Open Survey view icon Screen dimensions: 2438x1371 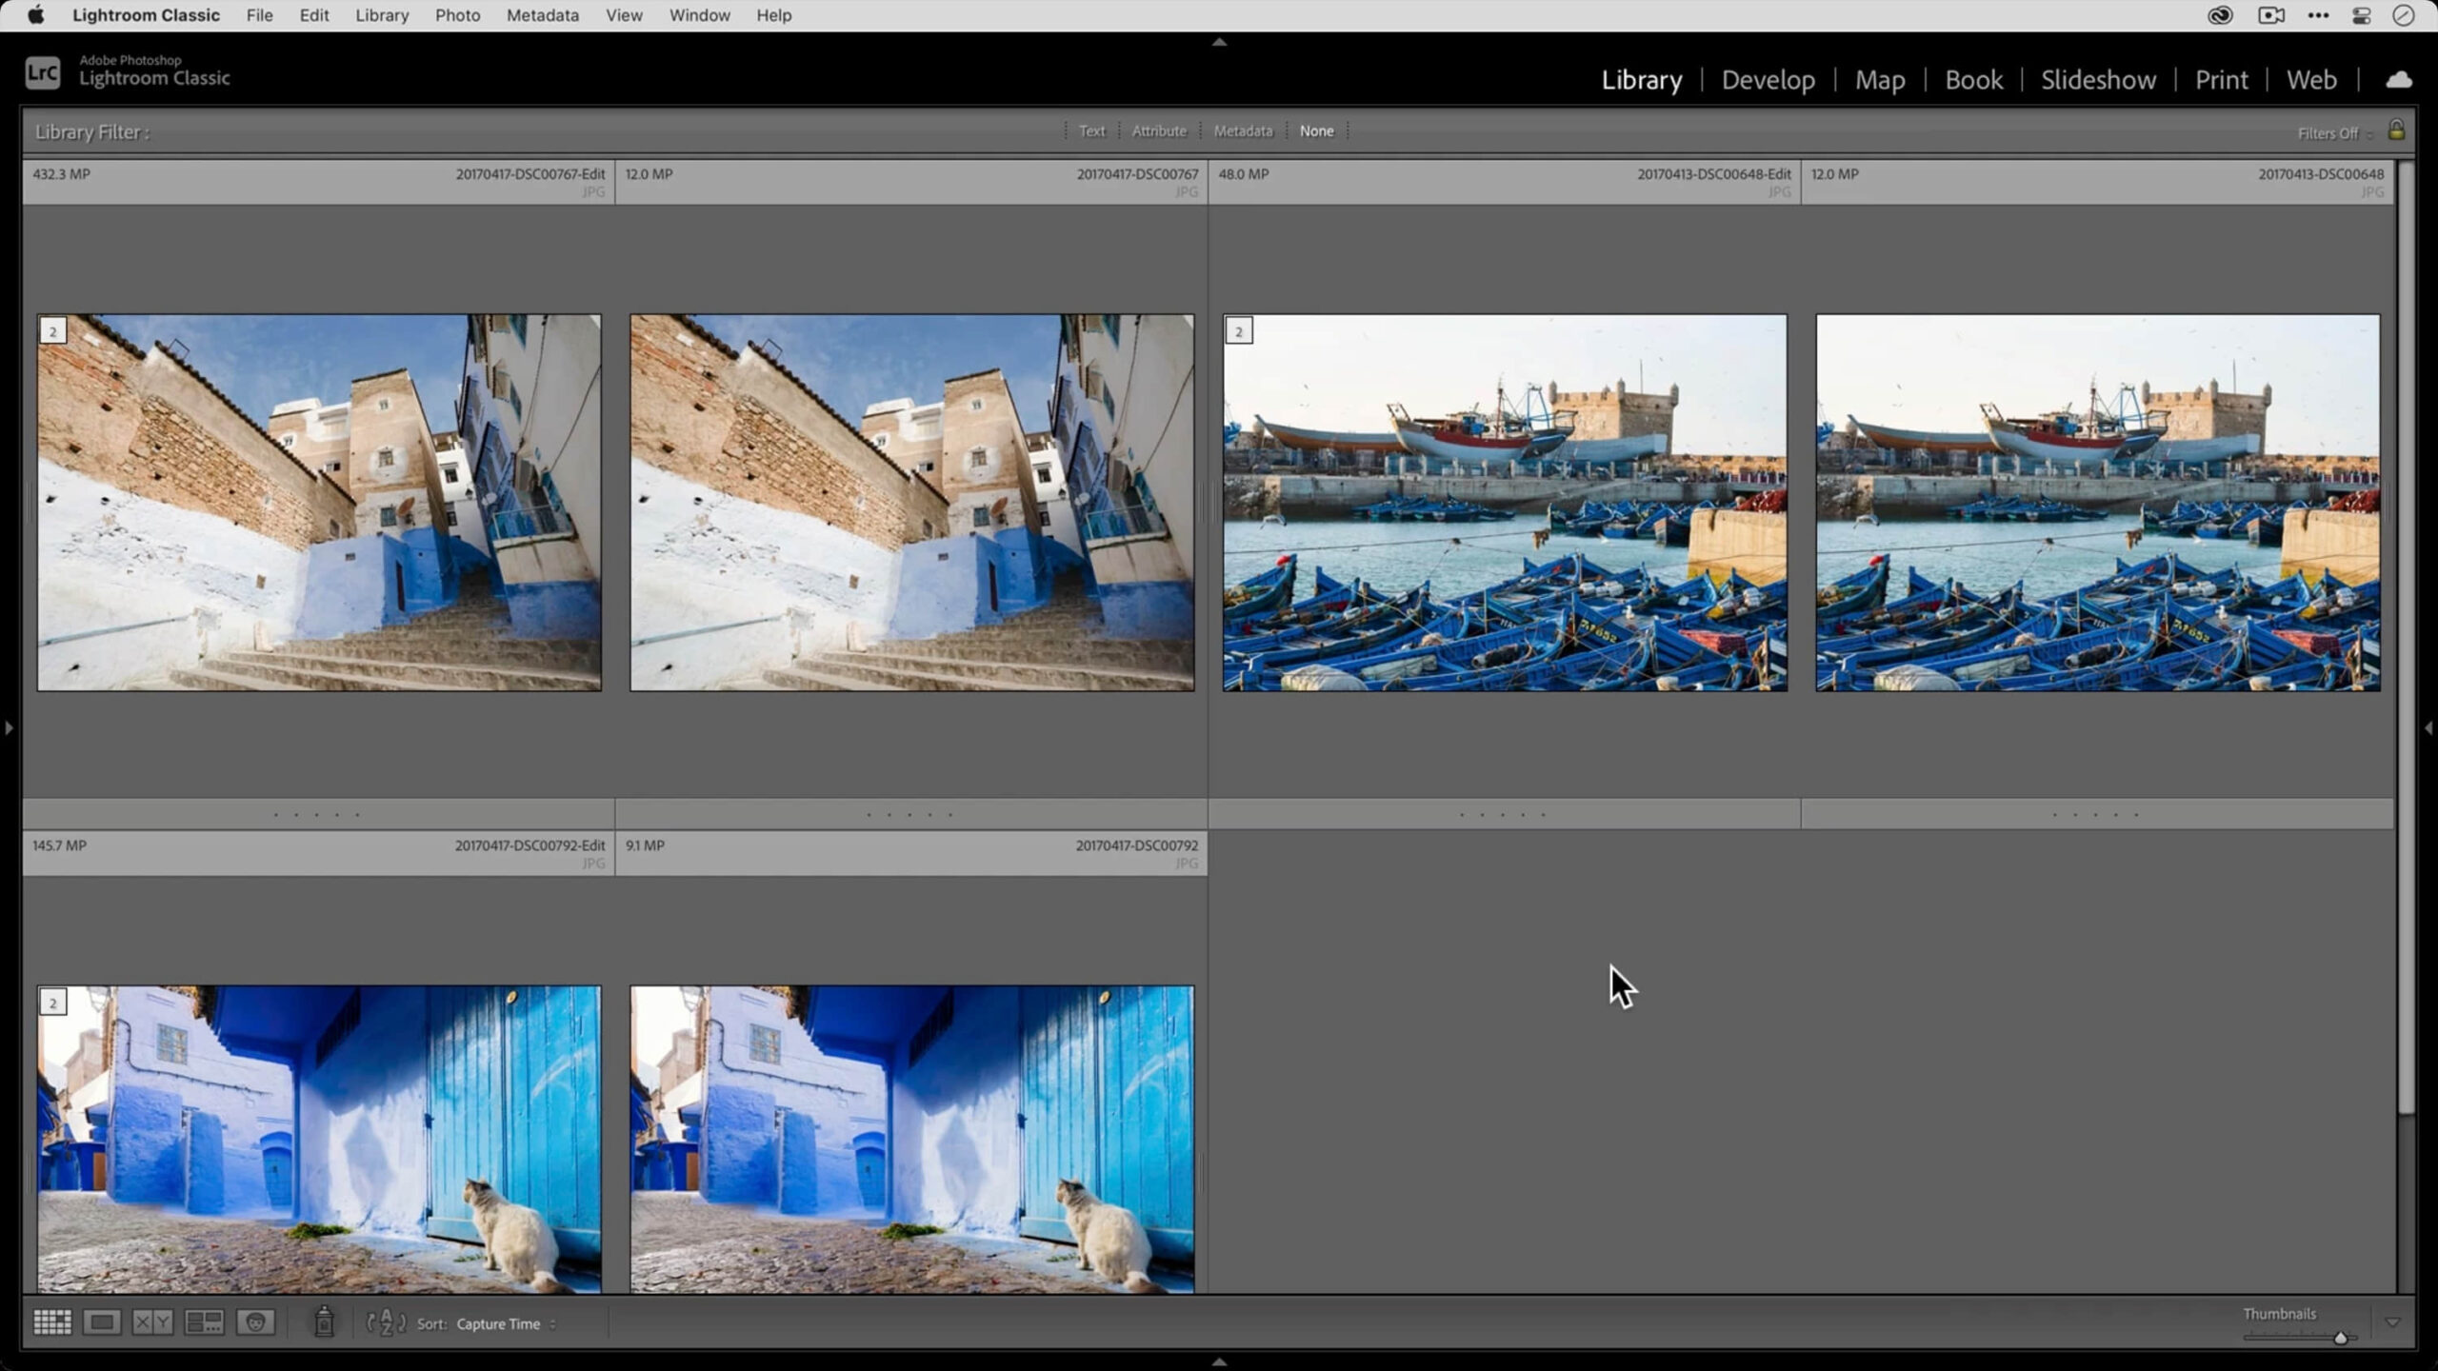[204, 1322]
